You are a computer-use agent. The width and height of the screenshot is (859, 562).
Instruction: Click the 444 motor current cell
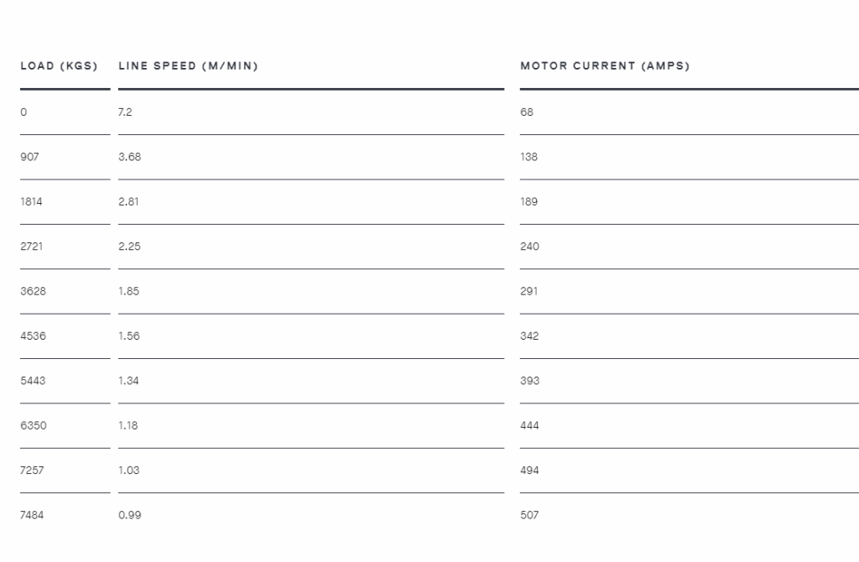530,425
